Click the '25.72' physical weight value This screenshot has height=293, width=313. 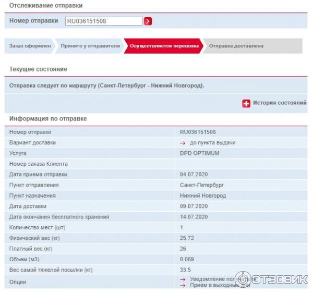tap(187, 238)
